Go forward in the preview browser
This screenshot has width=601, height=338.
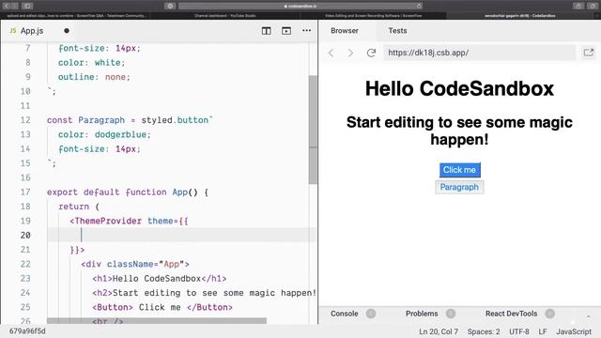(x=350, y=53)
